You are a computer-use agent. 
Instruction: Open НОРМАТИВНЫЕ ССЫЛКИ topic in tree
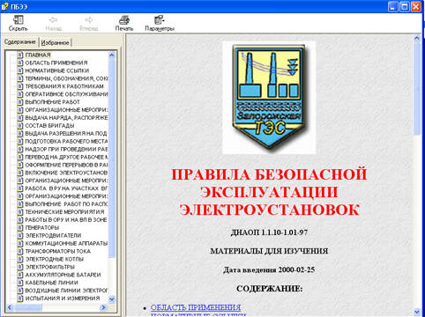click(57, 70)
